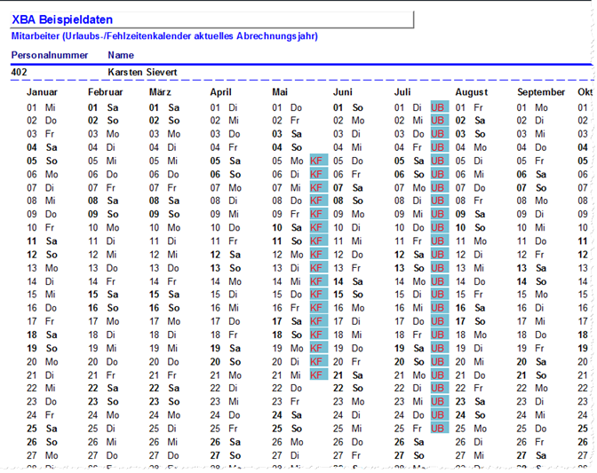
Task: Select August 24 So entry
Action: point(471,415)
